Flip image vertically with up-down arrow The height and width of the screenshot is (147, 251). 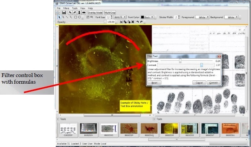(79, 13)
